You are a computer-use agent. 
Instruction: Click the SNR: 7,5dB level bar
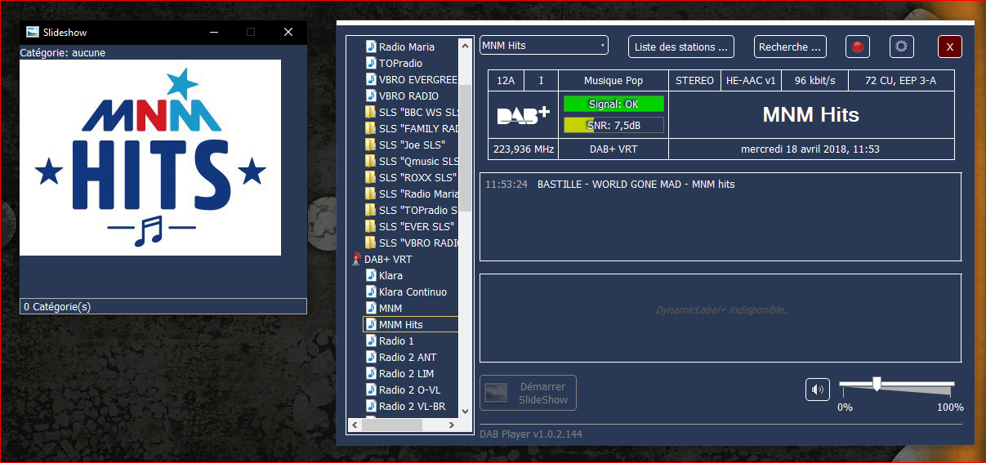[x=613, y=125]
